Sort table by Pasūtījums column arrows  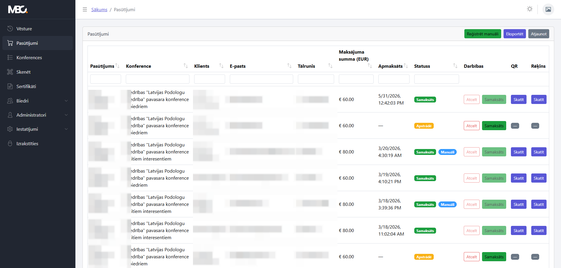(118, 66)
